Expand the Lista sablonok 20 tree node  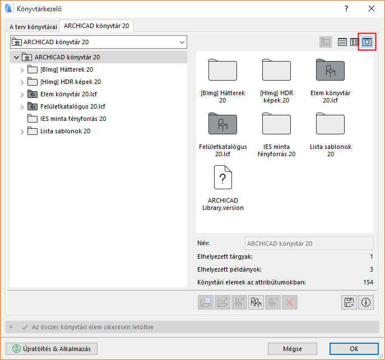coord(22,132)
